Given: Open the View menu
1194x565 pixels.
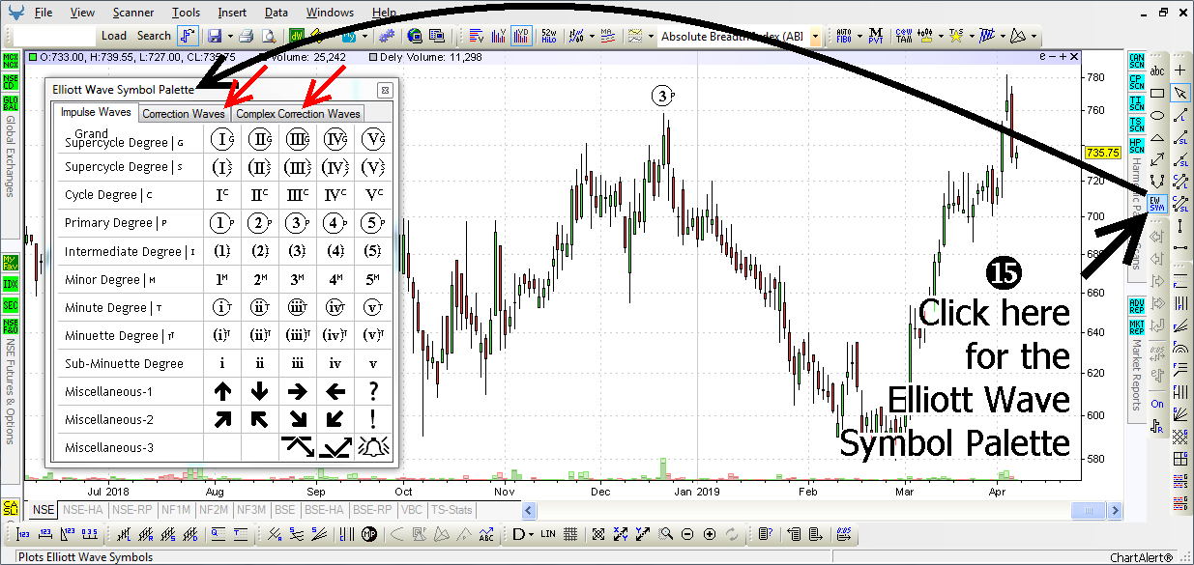Looking at the screenshot, I should tap(83, 13).
